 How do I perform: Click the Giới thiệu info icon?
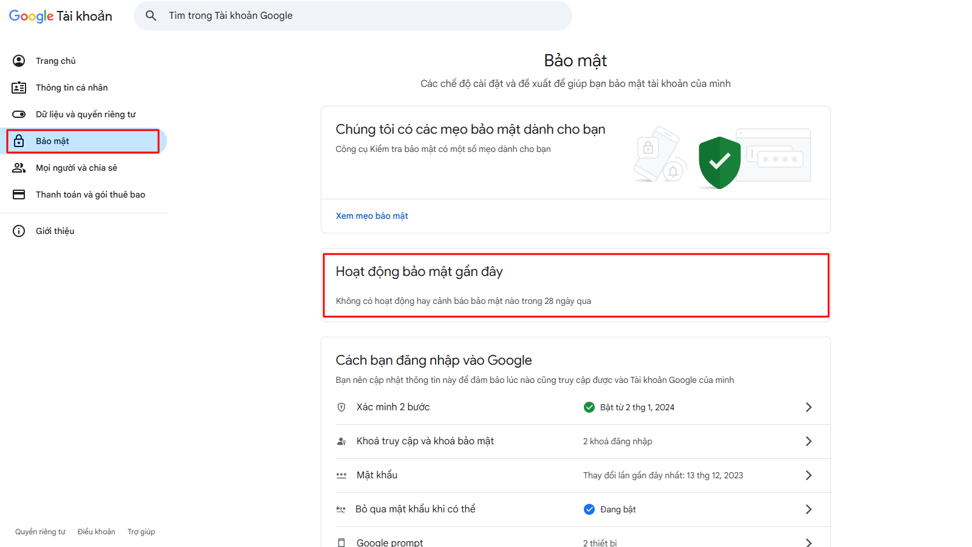tap(19, 230)
